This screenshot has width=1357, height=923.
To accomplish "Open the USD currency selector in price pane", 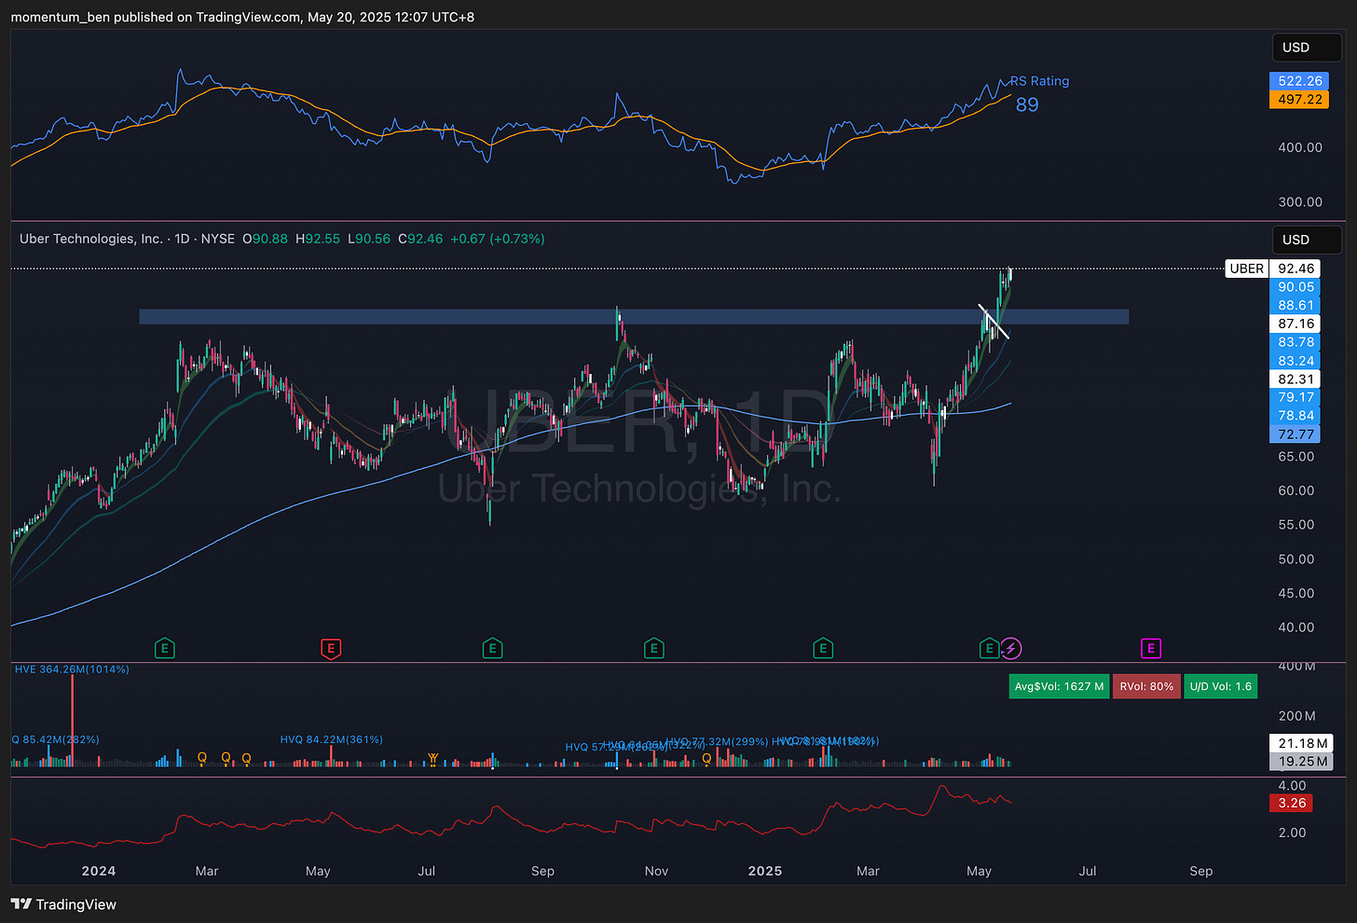I will [1307, 240].
